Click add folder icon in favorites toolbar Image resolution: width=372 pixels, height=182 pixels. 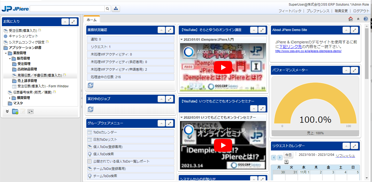pyautogui.click(x=15, y=111)
